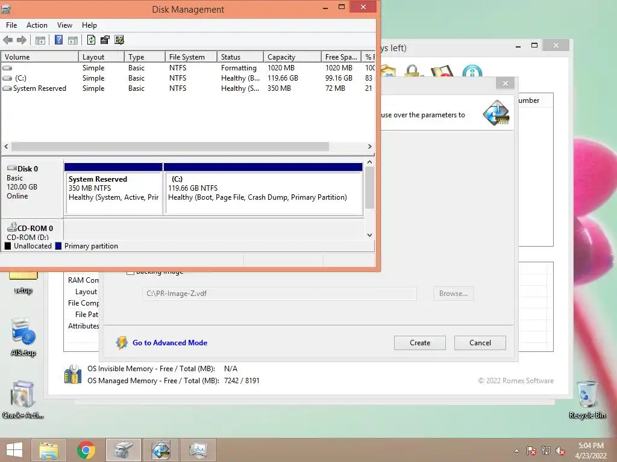Click the Settings icon at toolbar's right end

pyautogui.click(x=119, y=40)
